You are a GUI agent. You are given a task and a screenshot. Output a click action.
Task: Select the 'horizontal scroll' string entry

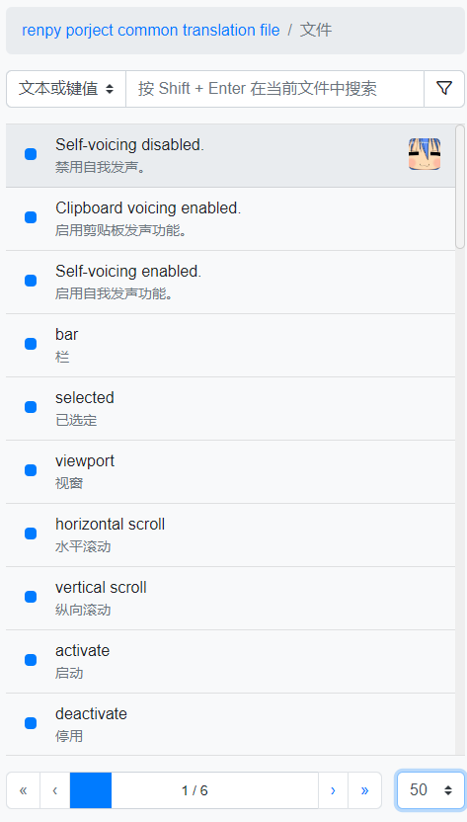click(x=231, y=534)
